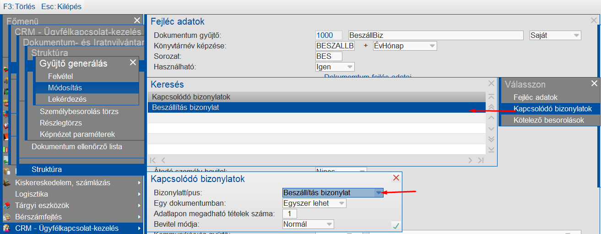Expand the Bérszámfejtés submenu arrow

pyautogui.click(x=139, y=217)
